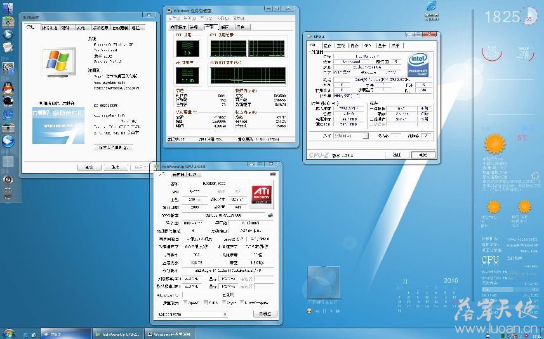Screen dimensions: 544x339
Task: Click the CPU usage meter in Task Manager
Action: click(x=188, y=48)
